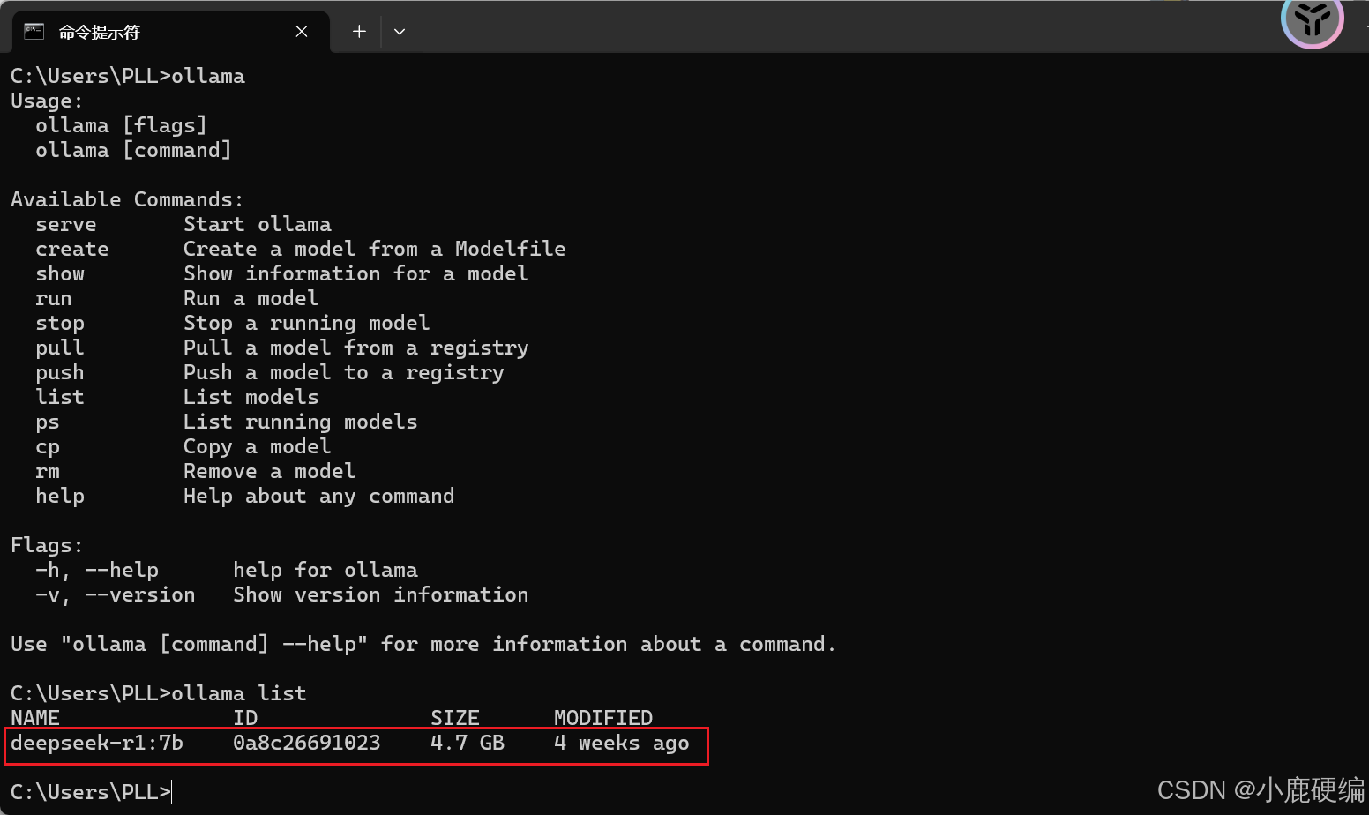Click the 'Use "ollama [command] --help"' hint line

coord(423,645)
